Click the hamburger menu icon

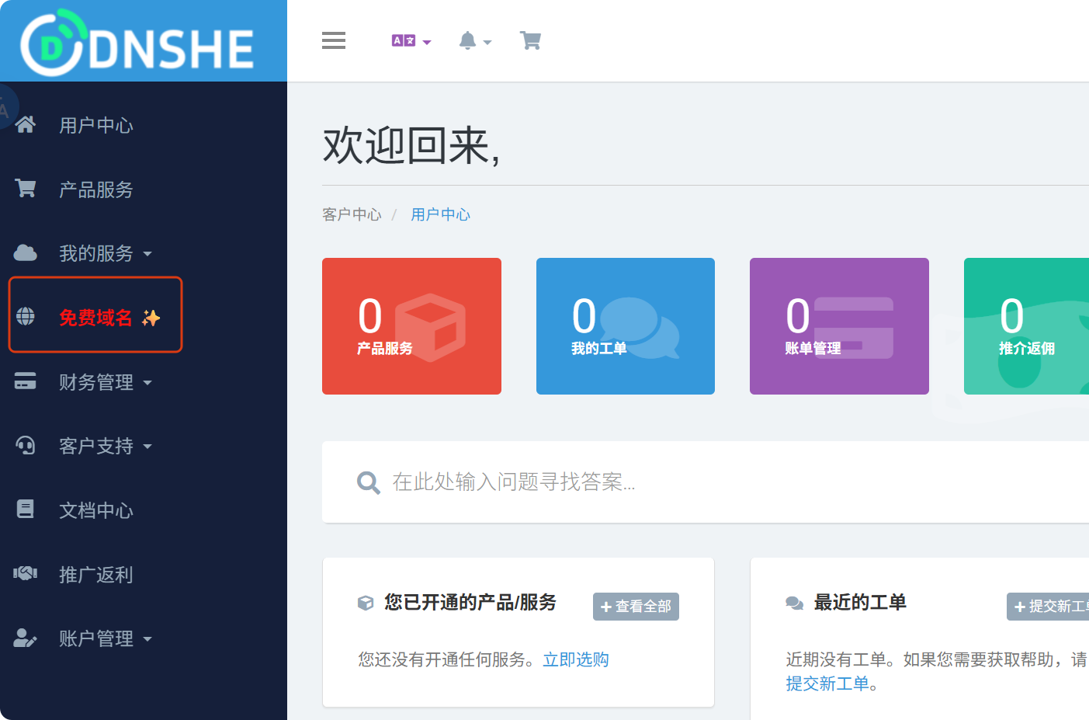click(x=334, y=40)
